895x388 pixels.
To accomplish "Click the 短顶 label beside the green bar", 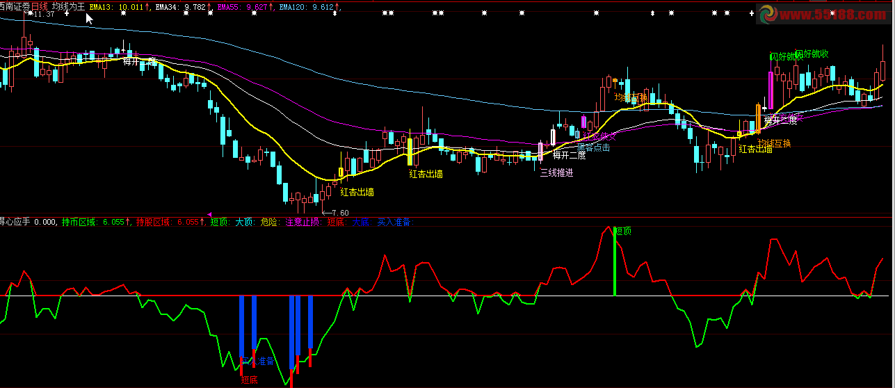I will 624,232.
